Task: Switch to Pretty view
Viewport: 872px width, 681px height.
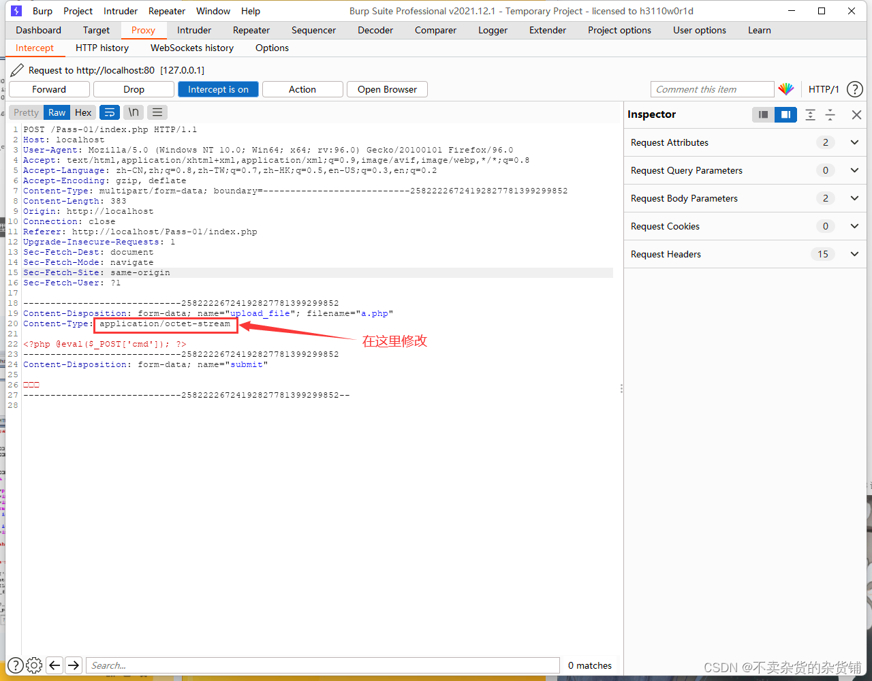Action: 27,112
